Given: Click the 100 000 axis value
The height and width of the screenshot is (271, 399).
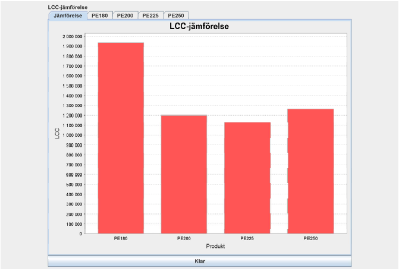Looking at the screenshot, I should [x=74, y=224].
